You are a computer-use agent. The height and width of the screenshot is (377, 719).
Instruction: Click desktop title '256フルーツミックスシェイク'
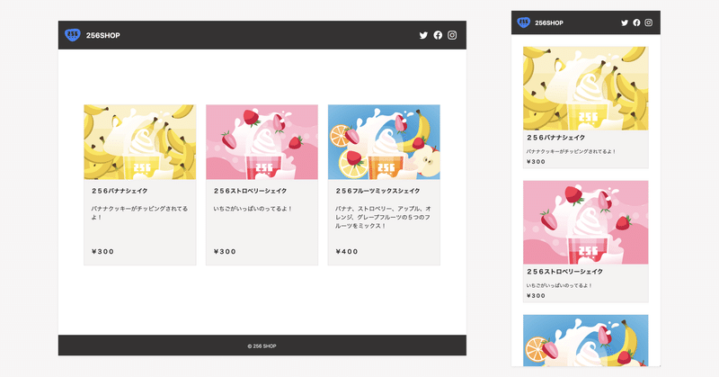[377, 191]
